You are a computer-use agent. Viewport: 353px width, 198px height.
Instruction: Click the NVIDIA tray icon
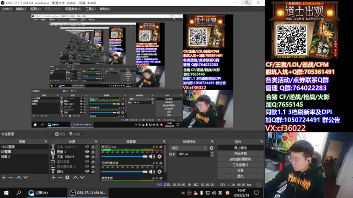point(183,193)
